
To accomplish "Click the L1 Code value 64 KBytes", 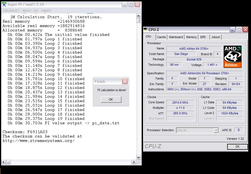I will pyautogui.click(x=229, y=108).
